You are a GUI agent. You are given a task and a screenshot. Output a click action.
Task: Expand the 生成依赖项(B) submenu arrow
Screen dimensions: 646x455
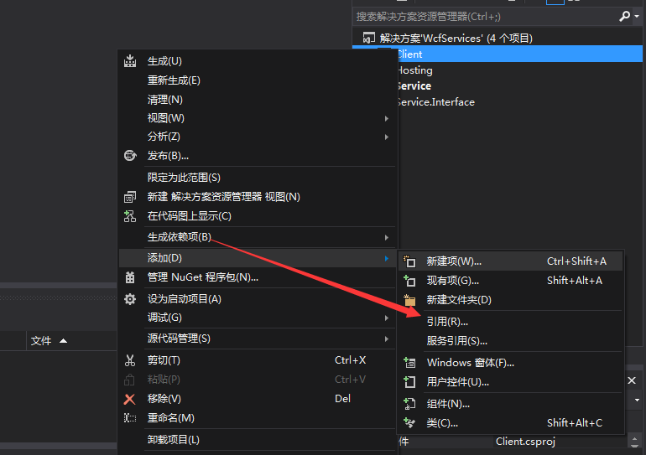click(387, 237)
